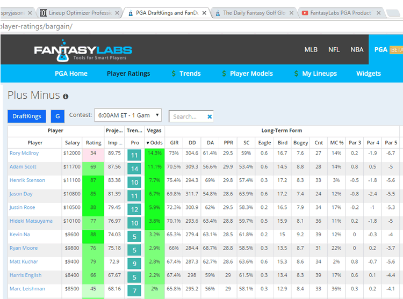Switch to FantasyLabs PGA Product browser tab
This screenshot has height=299, width=403.
[x=341, y=13]
